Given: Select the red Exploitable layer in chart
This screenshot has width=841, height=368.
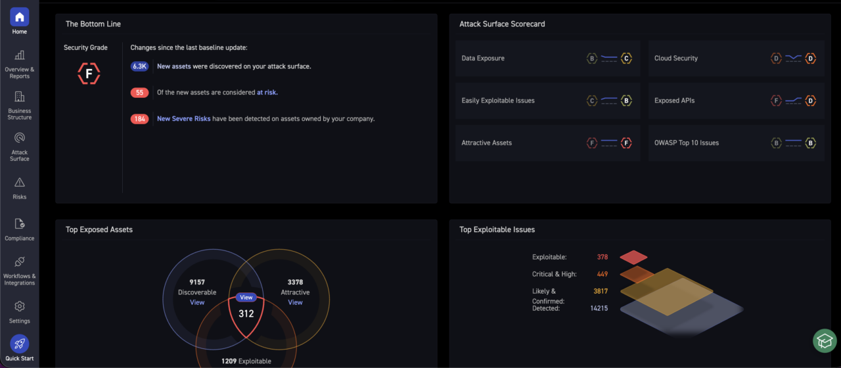Looking at the screenshot, I should tap(633, 257).
